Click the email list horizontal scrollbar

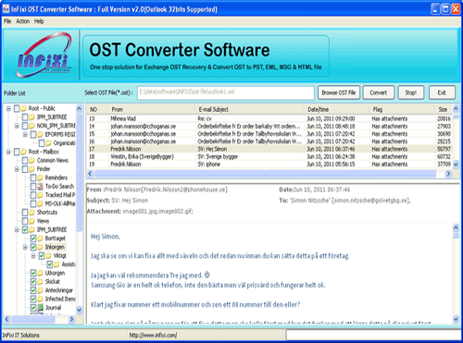(269, 174)
